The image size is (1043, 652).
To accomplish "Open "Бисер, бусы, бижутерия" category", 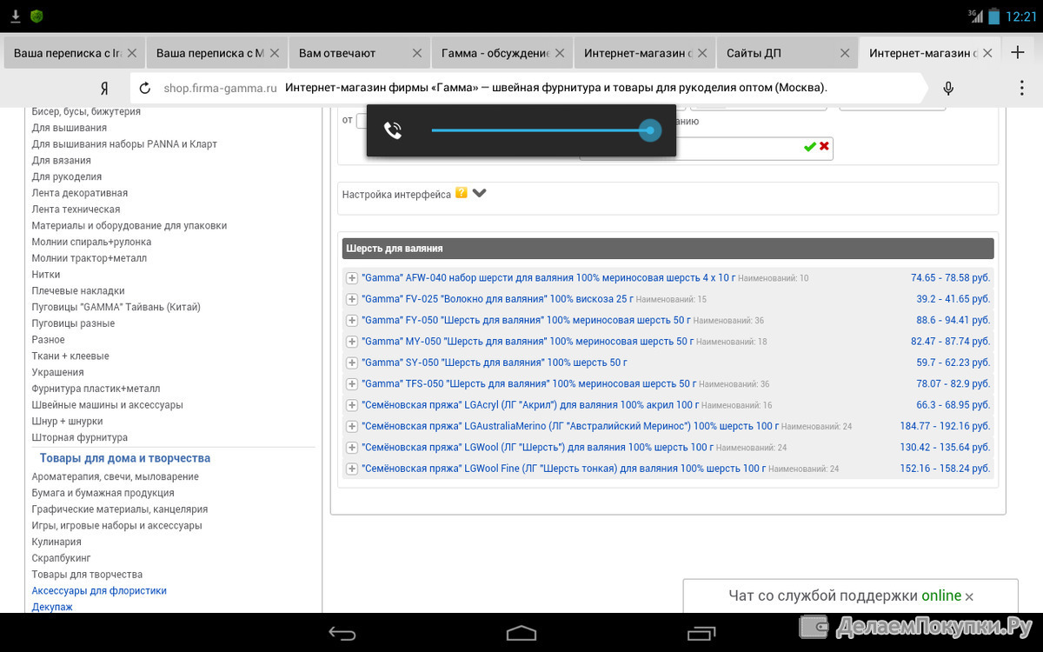I will [86, 111].
